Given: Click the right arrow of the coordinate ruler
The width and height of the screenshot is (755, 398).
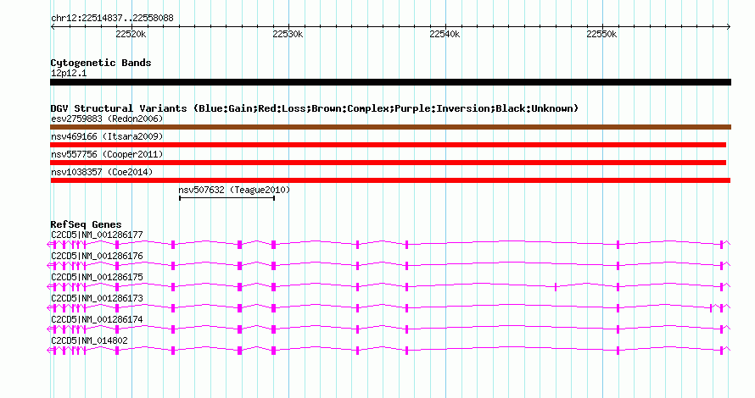Looking at the screenshot, I should [729, 27].
